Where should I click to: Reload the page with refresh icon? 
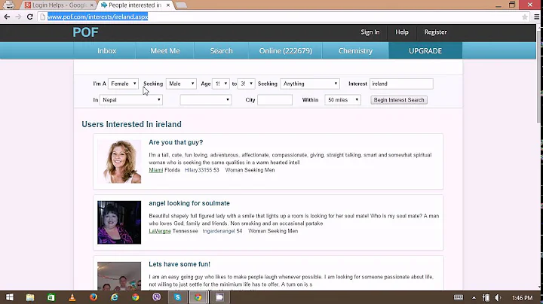pyautogui.click(x=30, y=17)
